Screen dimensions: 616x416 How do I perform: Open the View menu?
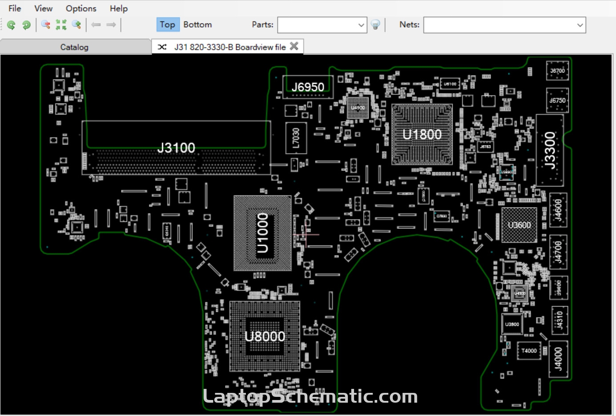click(43, 8)
